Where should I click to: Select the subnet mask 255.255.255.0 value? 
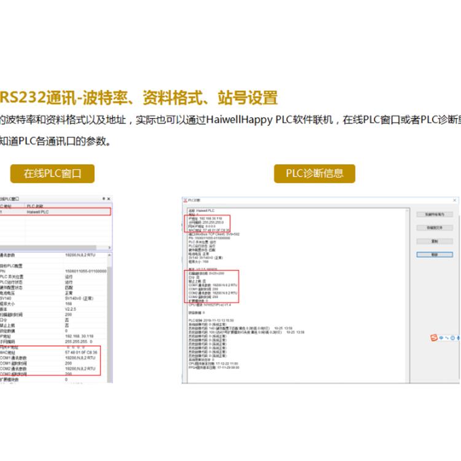point(79,342)
